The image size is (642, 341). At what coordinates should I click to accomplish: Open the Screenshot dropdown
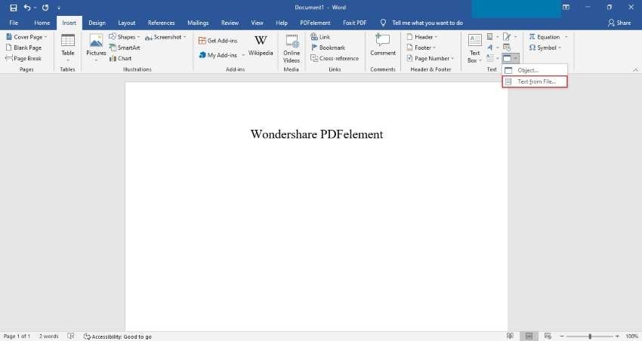click(166, 37)
